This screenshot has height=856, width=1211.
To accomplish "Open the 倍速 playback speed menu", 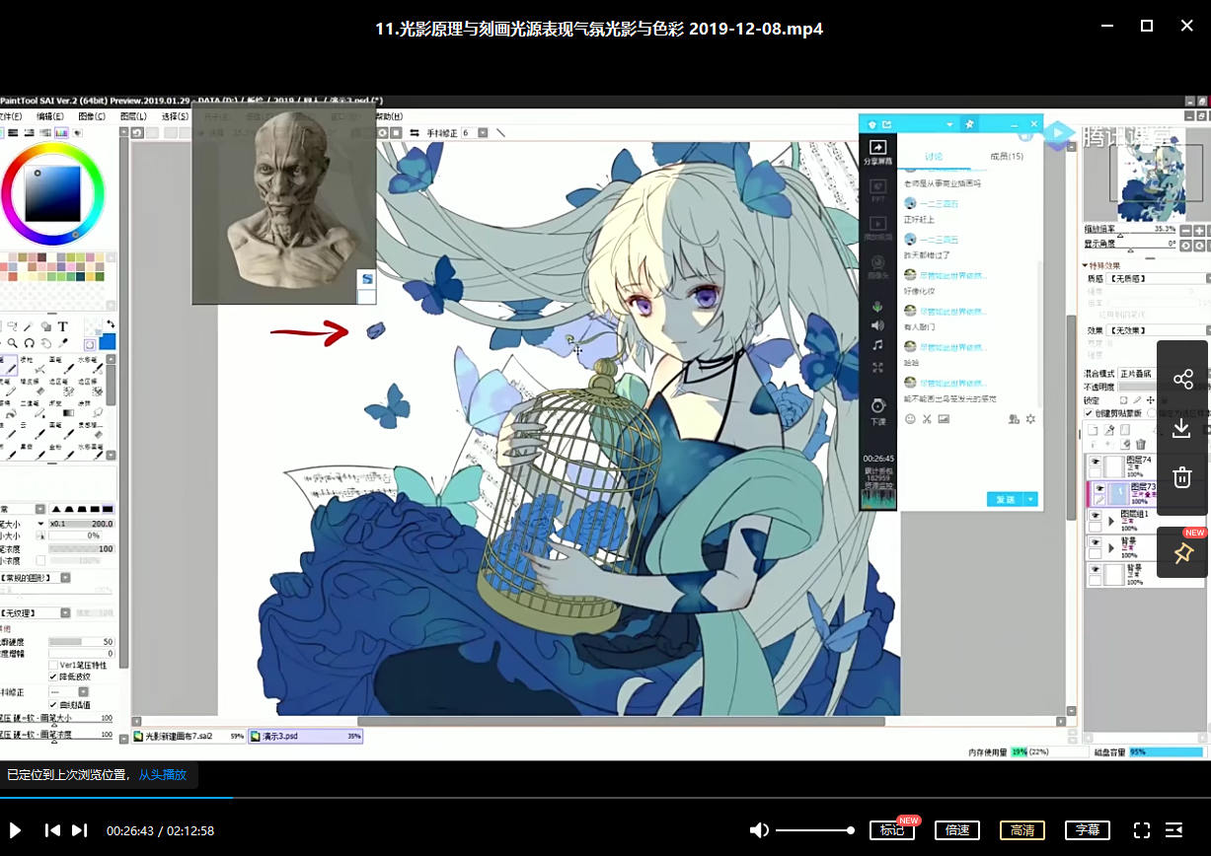I will click(957, 830).
